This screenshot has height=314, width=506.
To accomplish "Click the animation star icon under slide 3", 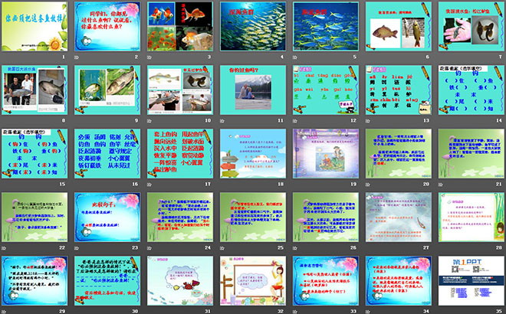I will pyautogui.click(x=149, y=57).
